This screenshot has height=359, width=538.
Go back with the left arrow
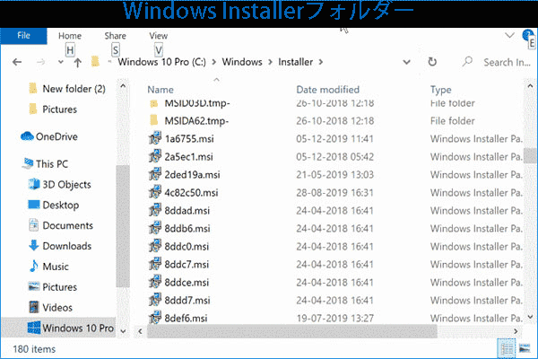pos(17,62)
